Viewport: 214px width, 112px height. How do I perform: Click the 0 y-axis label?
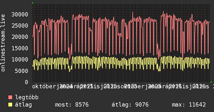pyautogui.click(x=26, y=82)
